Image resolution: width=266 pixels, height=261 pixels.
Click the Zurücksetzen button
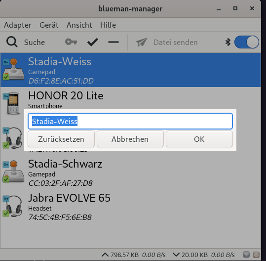(61, 139)
